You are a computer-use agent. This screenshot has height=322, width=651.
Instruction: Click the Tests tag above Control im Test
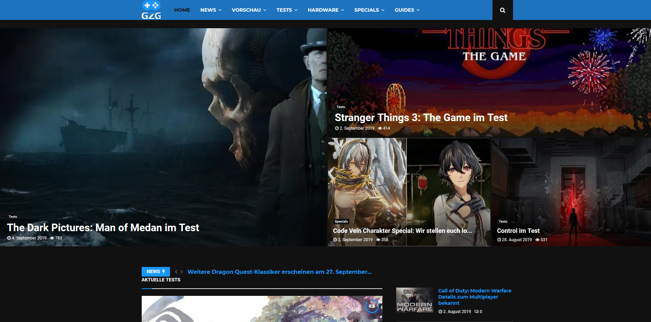pos(503,222)
